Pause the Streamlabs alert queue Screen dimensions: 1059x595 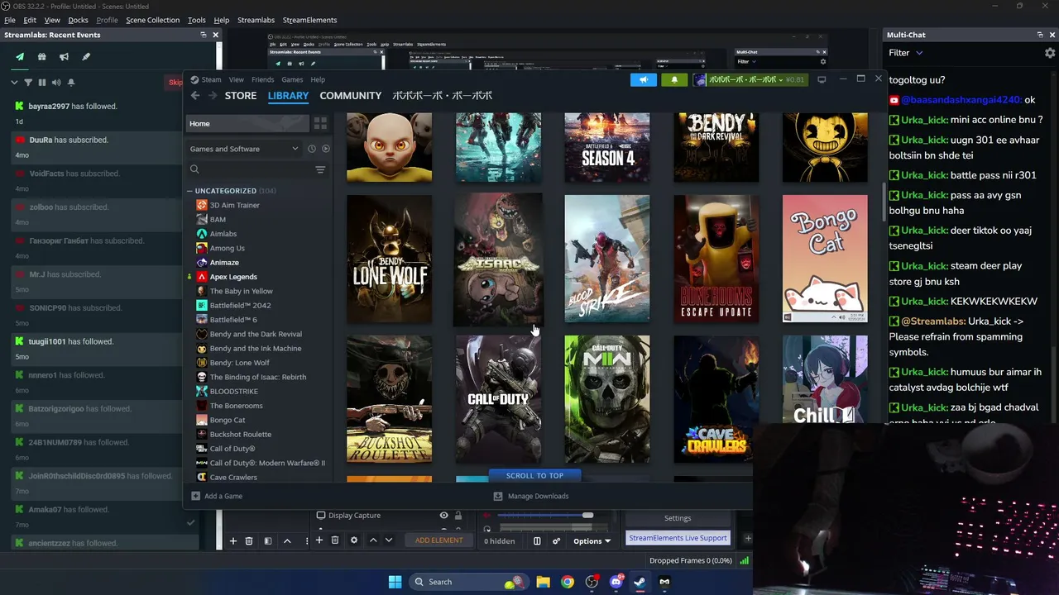coord(41,83)
